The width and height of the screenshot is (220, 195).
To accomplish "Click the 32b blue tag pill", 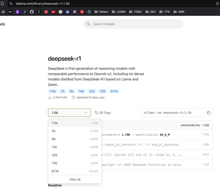I will click(92, 91).
